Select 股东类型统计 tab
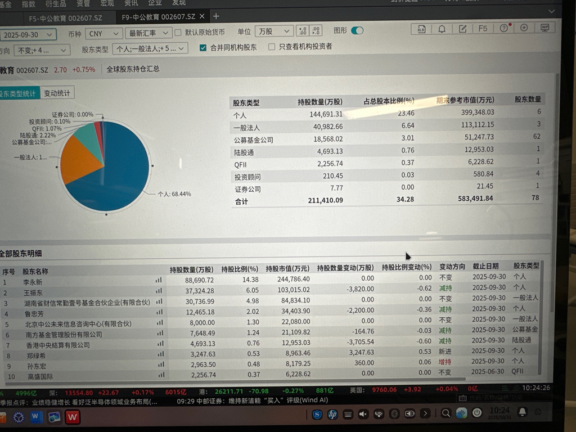The width and height of the screenshot is (576, 432). (19, 94)
